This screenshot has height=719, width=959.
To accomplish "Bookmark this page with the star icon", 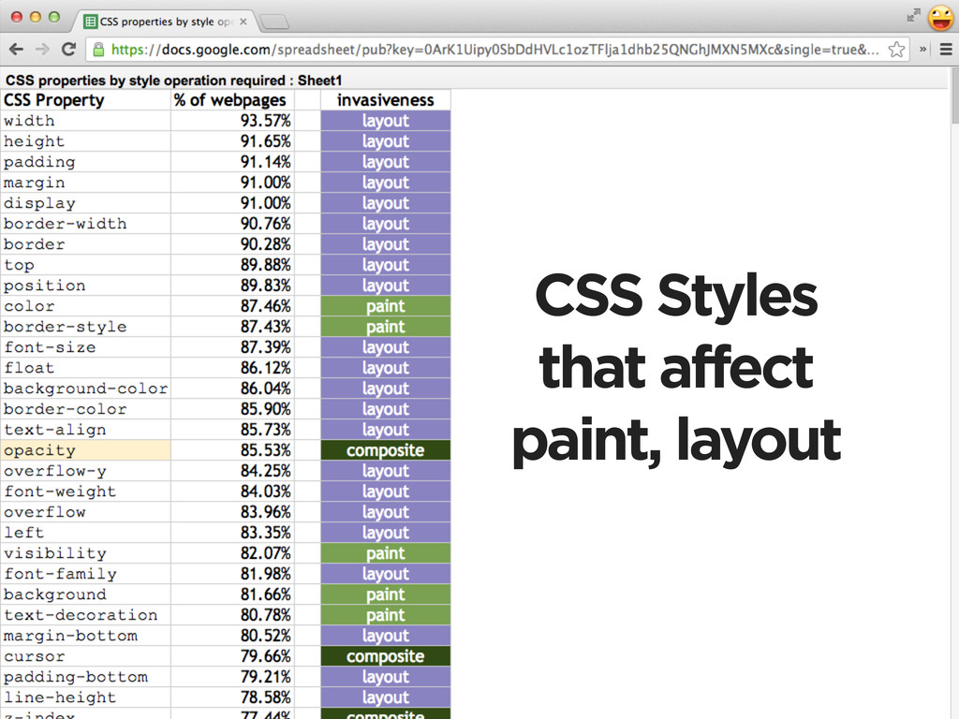I will tap(896, 50).
